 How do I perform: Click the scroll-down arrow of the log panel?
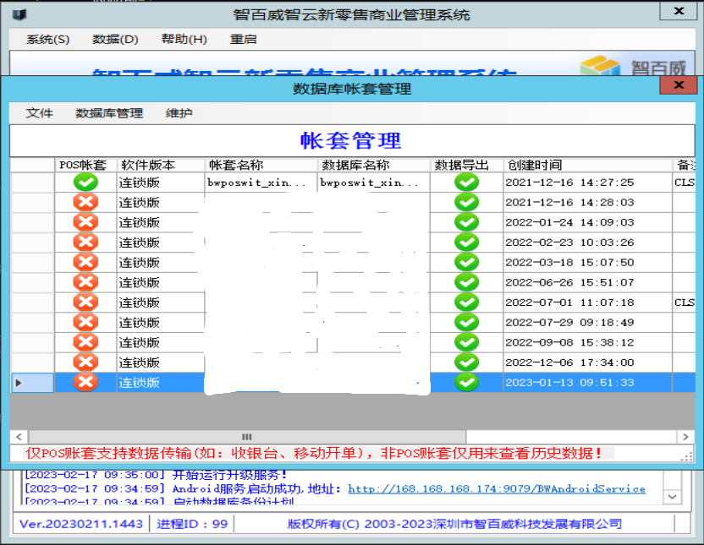[x=672, y=497]
